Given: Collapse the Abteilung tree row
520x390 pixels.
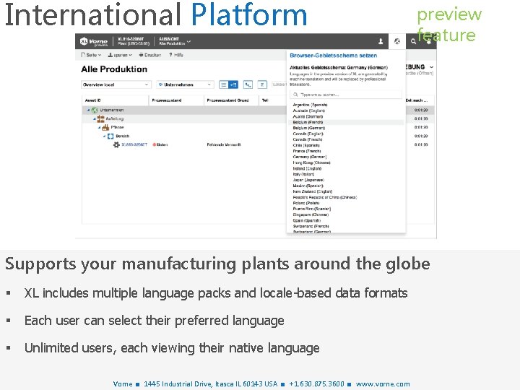Looking at the screenshot, I should pos(94,118).
